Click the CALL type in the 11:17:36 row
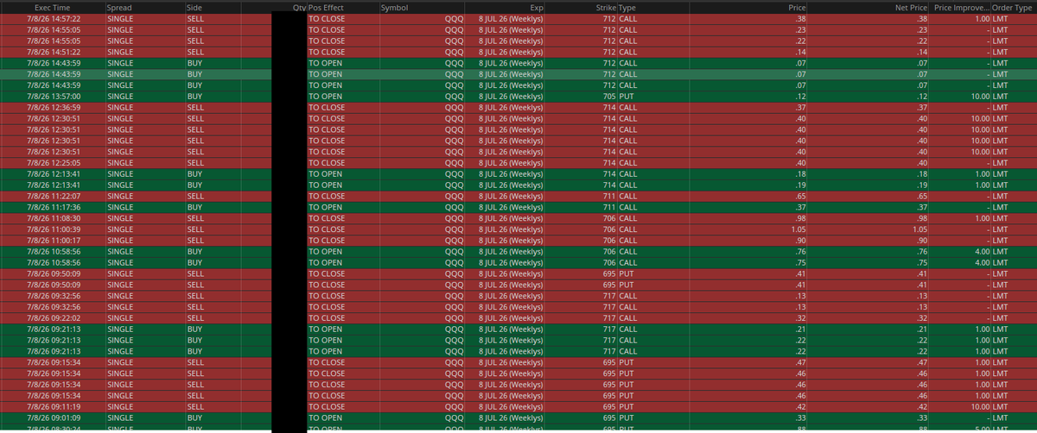Image resolution: width=1037 pixels, height=433 pixels. [627, 207]
